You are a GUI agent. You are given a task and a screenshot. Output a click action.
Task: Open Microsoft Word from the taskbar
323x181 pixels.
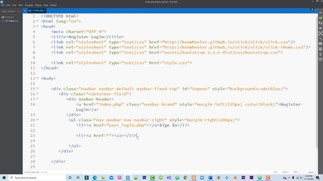pyautogui.click(x=210, y=177)
